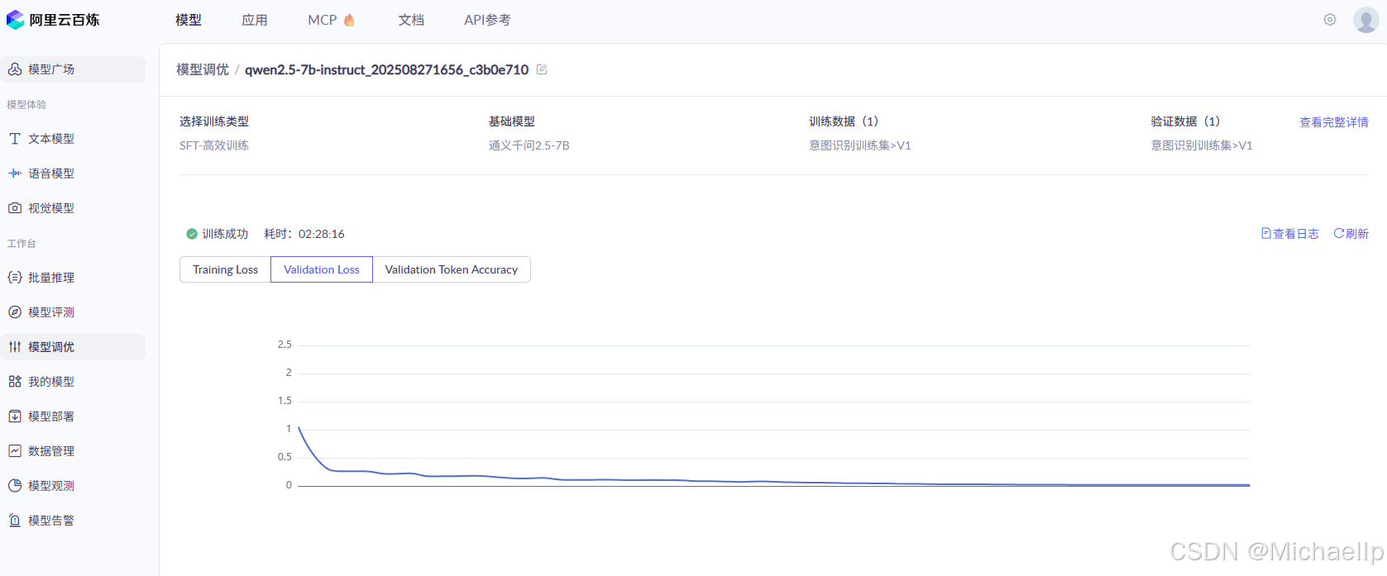Click the 训练成功 status text
The height and width of the screenshot is (576, 1387).
click(x=225, y=234)
